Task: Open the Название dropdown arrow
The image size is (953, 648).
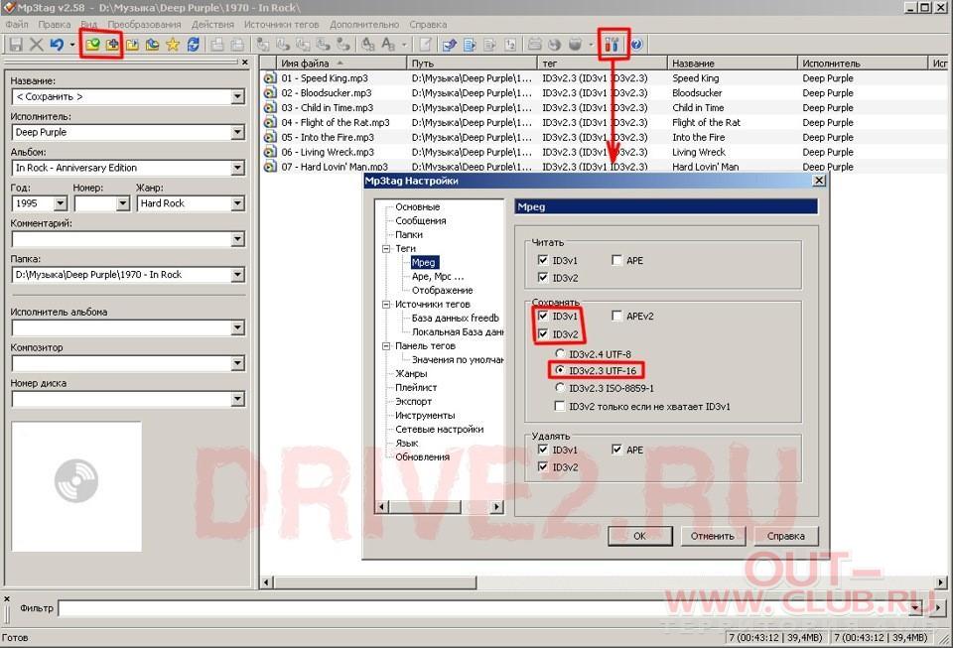Action: [237, 96]
